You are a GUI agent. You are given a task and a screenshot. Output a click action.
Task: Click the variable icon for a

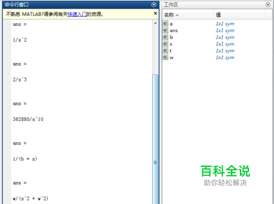point(165,24)
